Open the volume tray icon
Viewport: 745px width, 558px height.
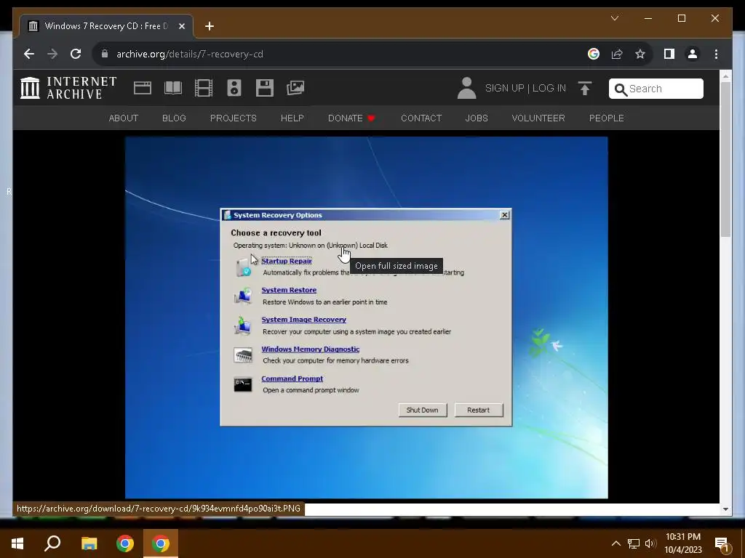pos(650,543)
